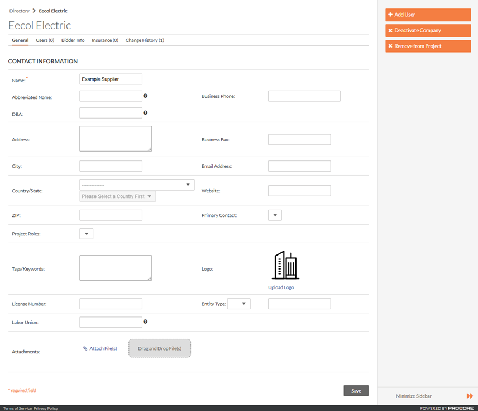Click the help icon next to Abbreviated Name

click(x=145, y=96)
